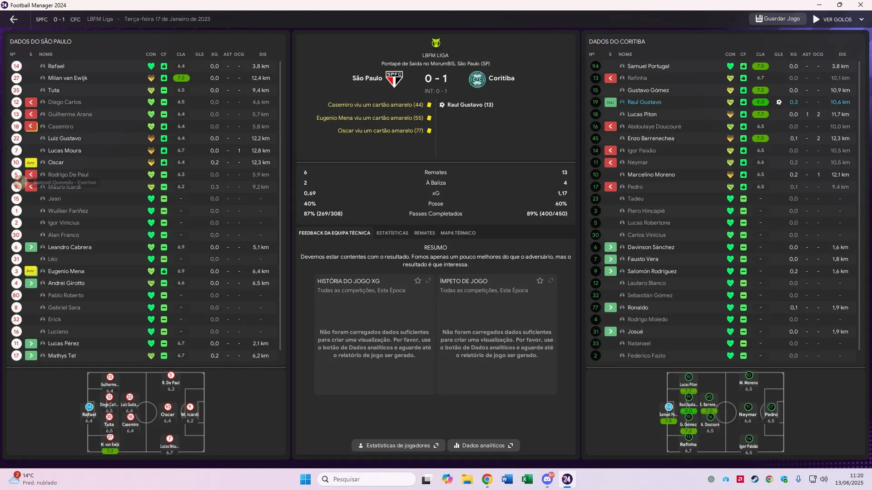Click yellow card badge next to Oscar

coord(31,162)
